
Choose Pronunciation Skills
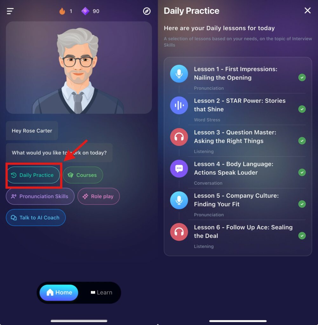coord(40,196)
